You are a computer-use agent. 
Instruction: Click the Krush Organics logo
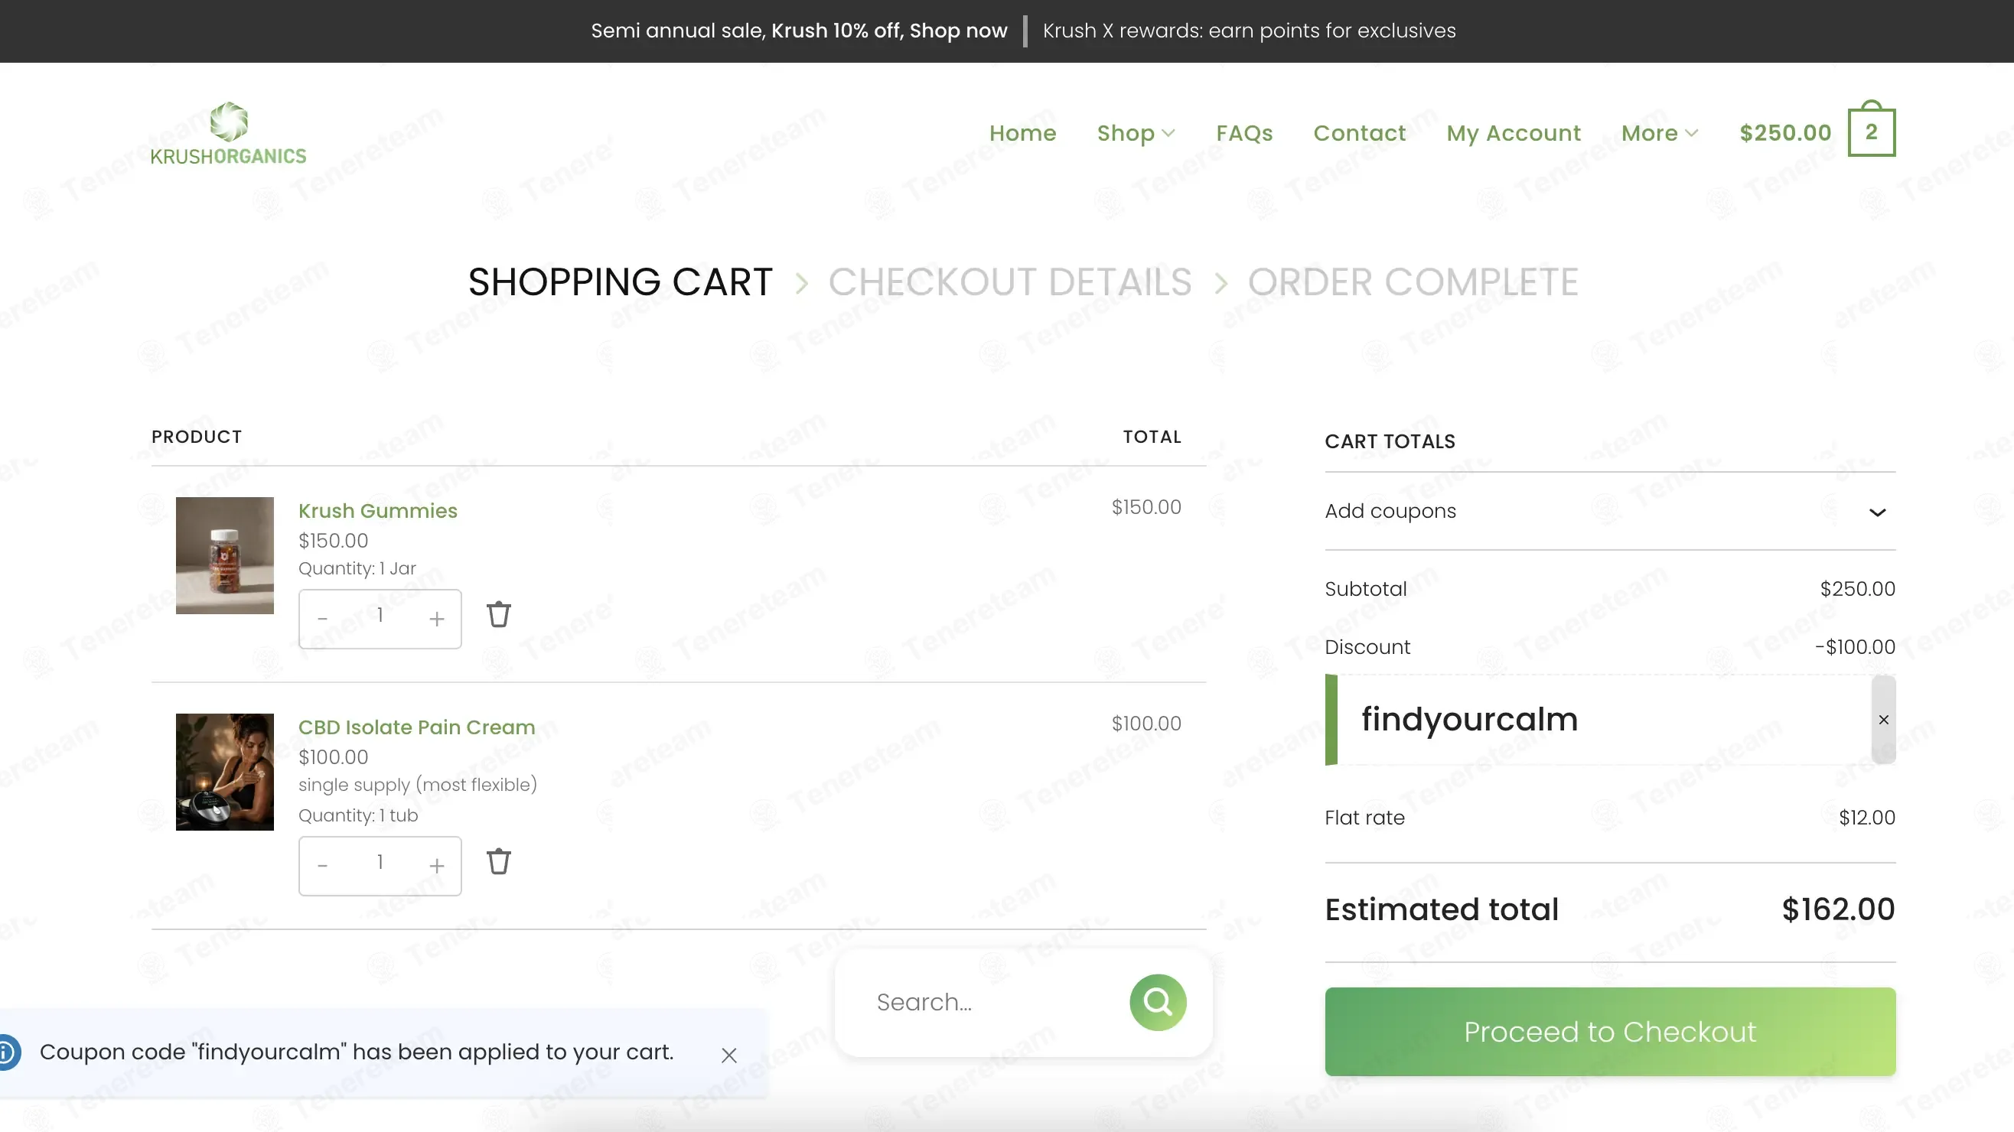pos(228,134)
